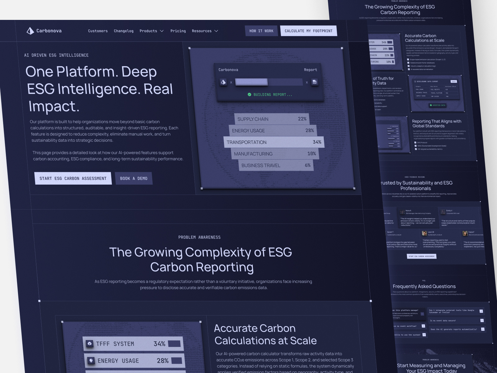Image resolution: width=497 pixels, height=373 pixels.
Task: Click the Disclosure Data Export header icon
Action: click(415, 81)
